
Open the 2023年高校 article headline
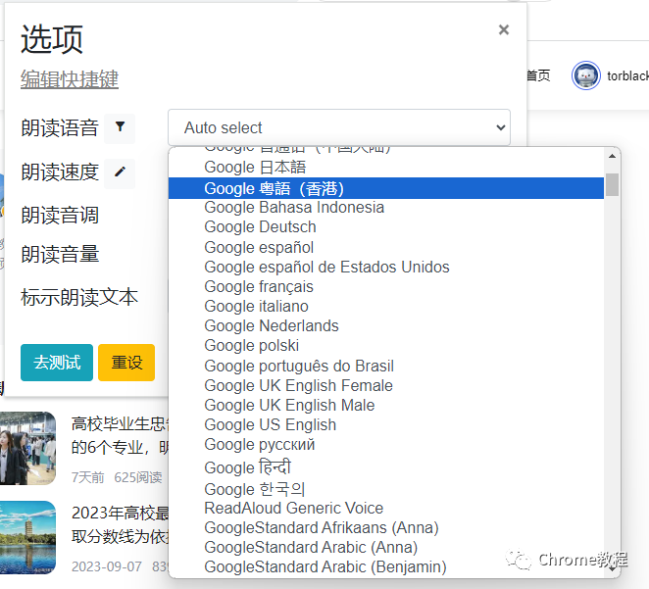point(120,525)
